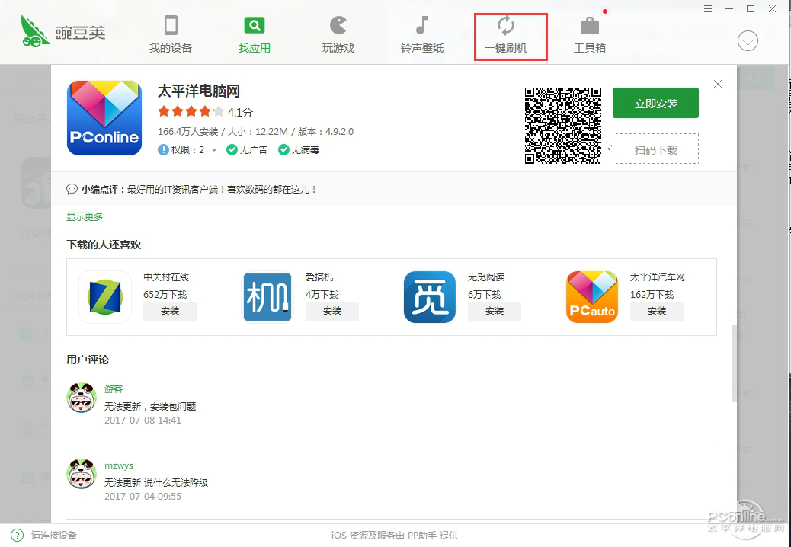Click the help question mark icon
791x547 pixels.
pos(17,535)
